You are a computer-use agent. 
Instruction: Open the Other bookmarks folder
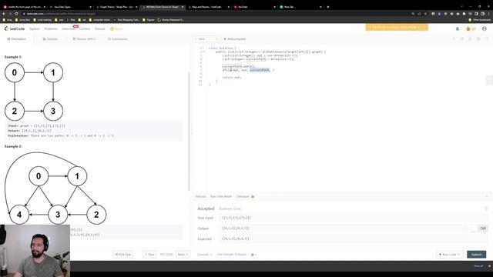[x=479, y=20]
